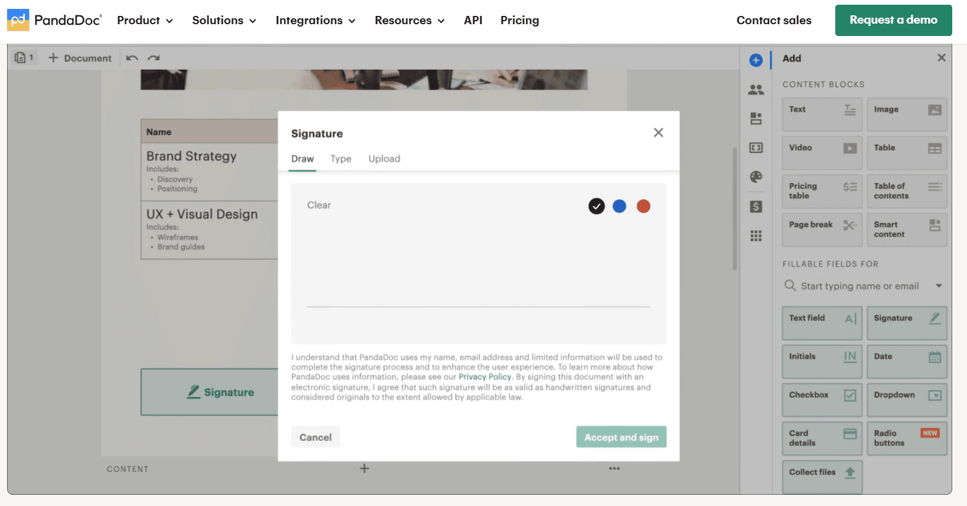The width and height of the screenshot is (967, 506).
Task: Add a Signature fillable field
Action: [907, 323]
